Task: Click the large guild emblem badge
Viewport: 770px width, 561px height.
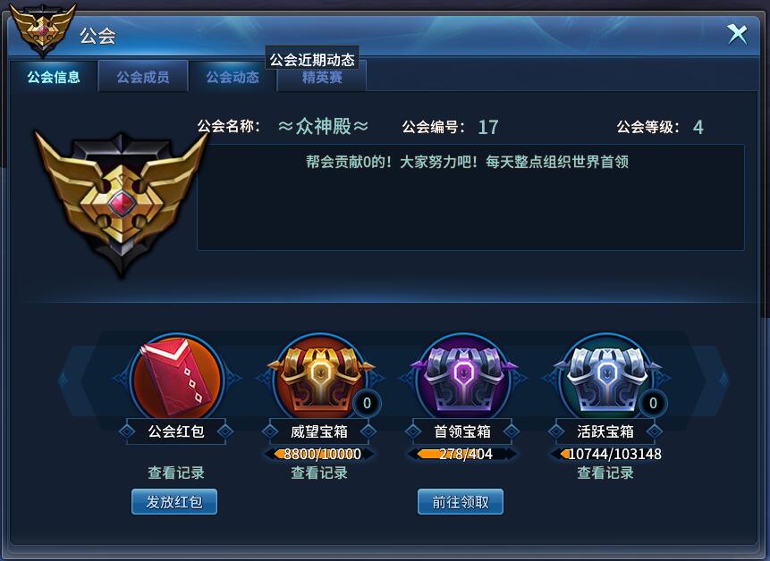Action: tap(121, 204)
